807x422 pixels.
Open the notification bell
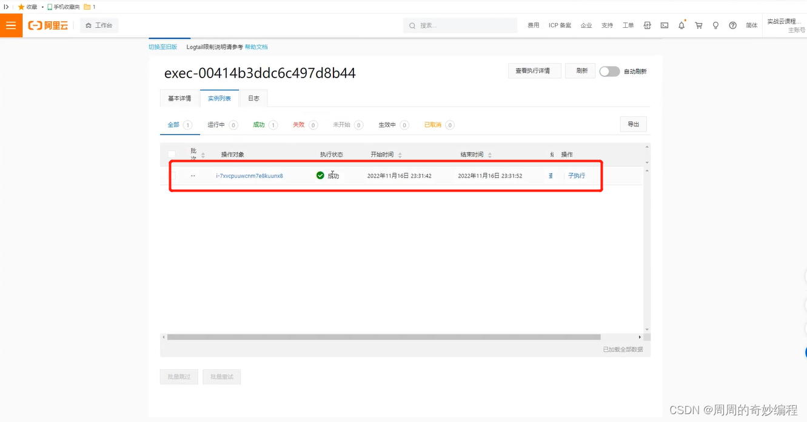point(681,25)
